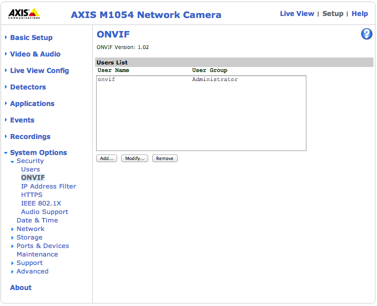Open IEEE 802.1X settings
Screen dimensions: 377x306
click(41, 203)
